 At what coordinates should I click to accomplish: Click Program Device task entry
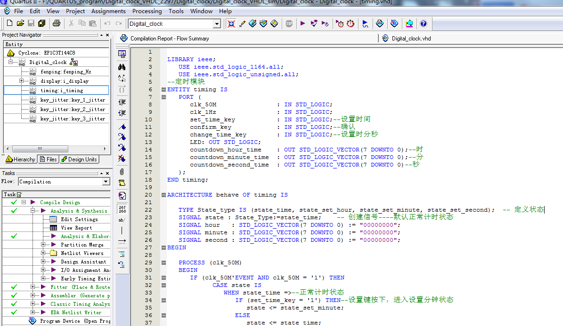point(75,321)
